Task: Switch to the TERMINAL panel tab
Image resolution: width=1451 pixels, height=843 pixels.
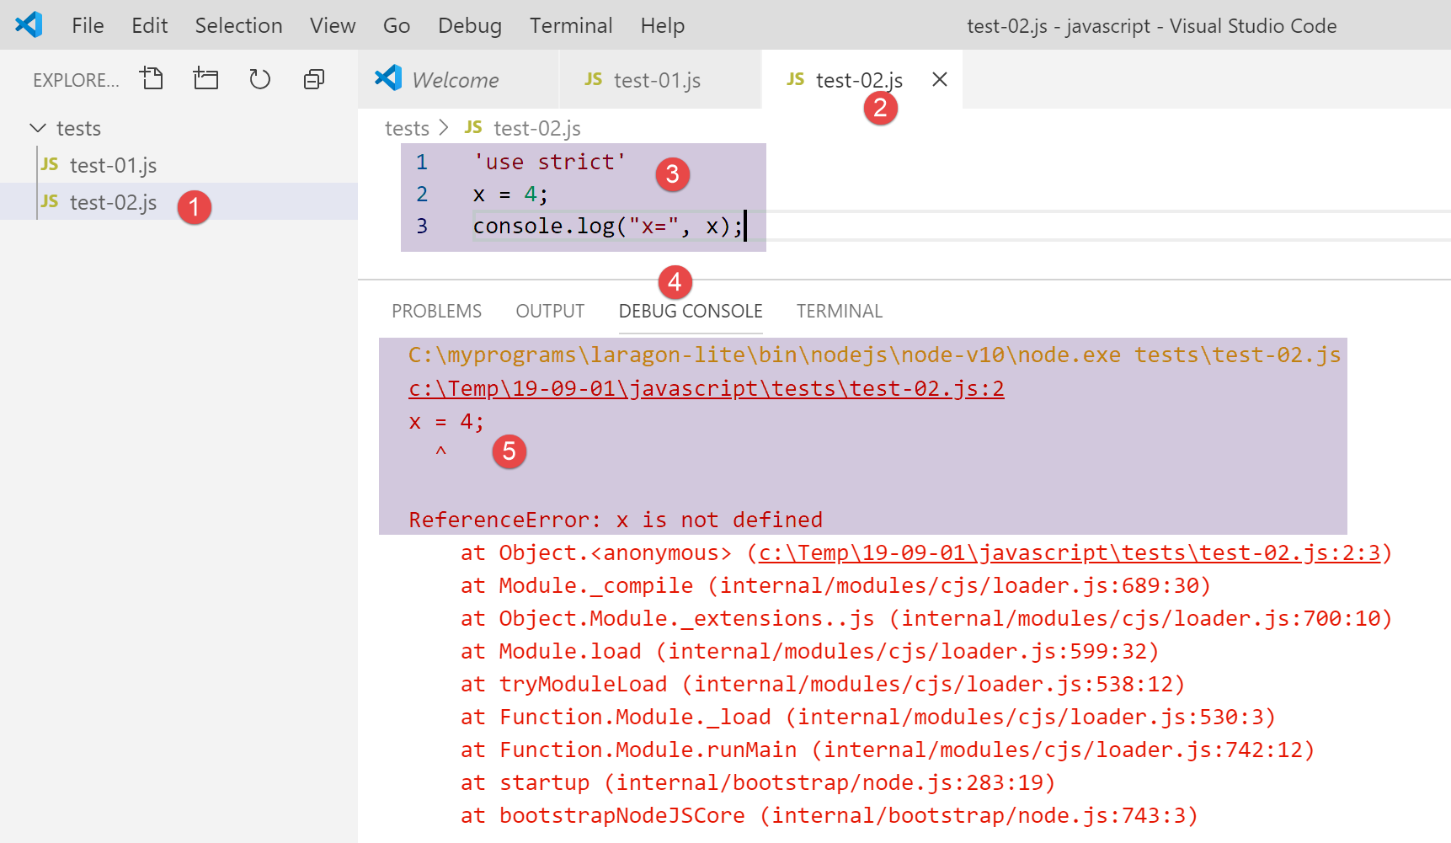Action: pos(839,311)
